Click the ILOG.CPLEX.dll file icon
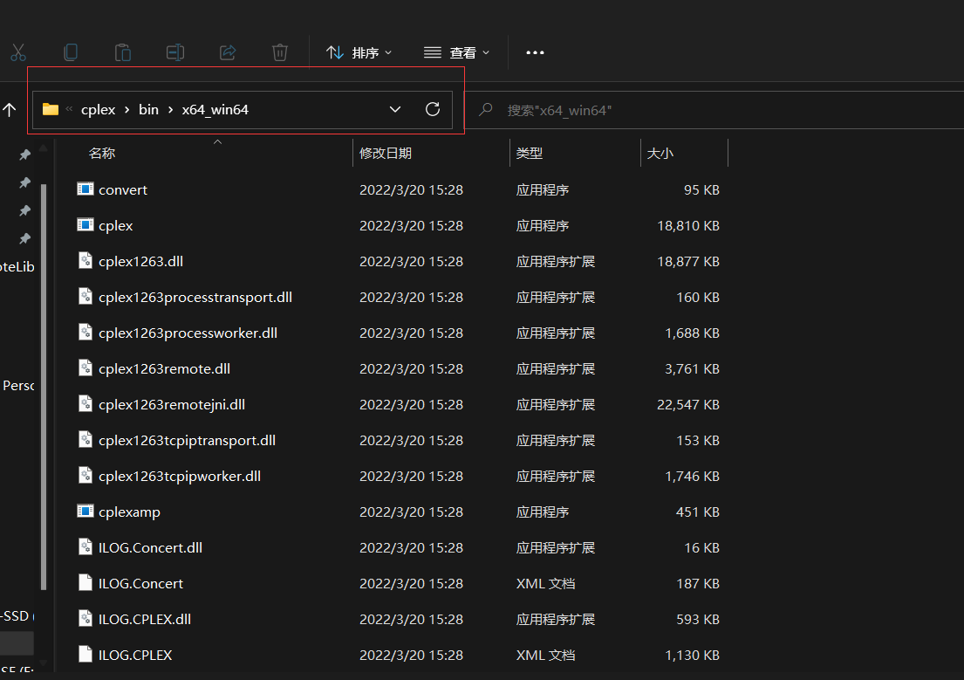This screenshot has height=680, width=964. [85, 618]
